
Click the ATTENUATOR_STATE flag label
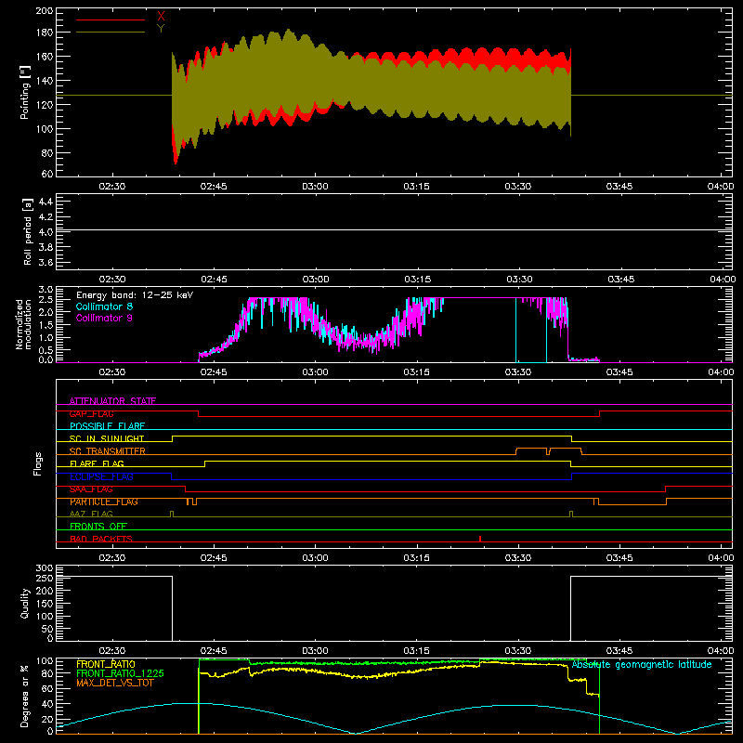click(x=112, y=401)
